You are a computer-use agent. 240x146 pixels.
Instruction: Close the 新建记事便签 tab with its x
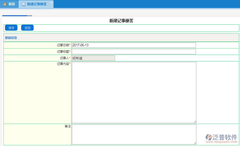click(51, 3)
